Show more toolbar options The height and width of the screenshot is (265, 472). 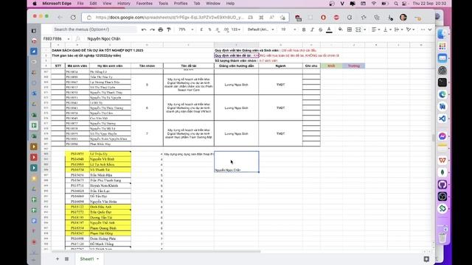pos(423,29)
